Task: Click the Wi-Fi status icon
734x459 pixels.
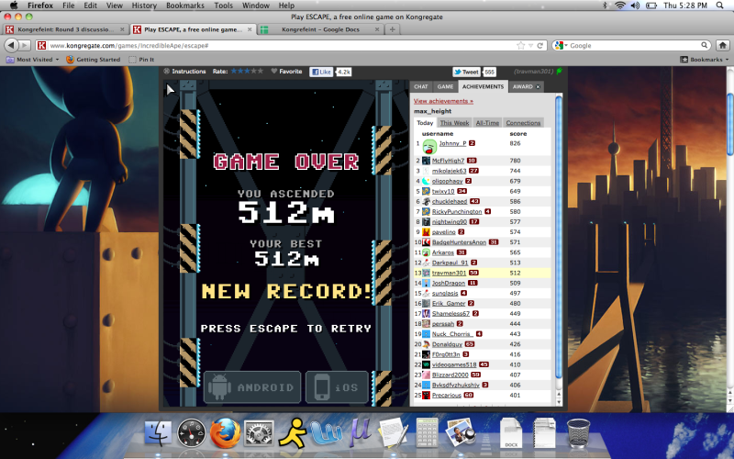Action: (620, 6)
